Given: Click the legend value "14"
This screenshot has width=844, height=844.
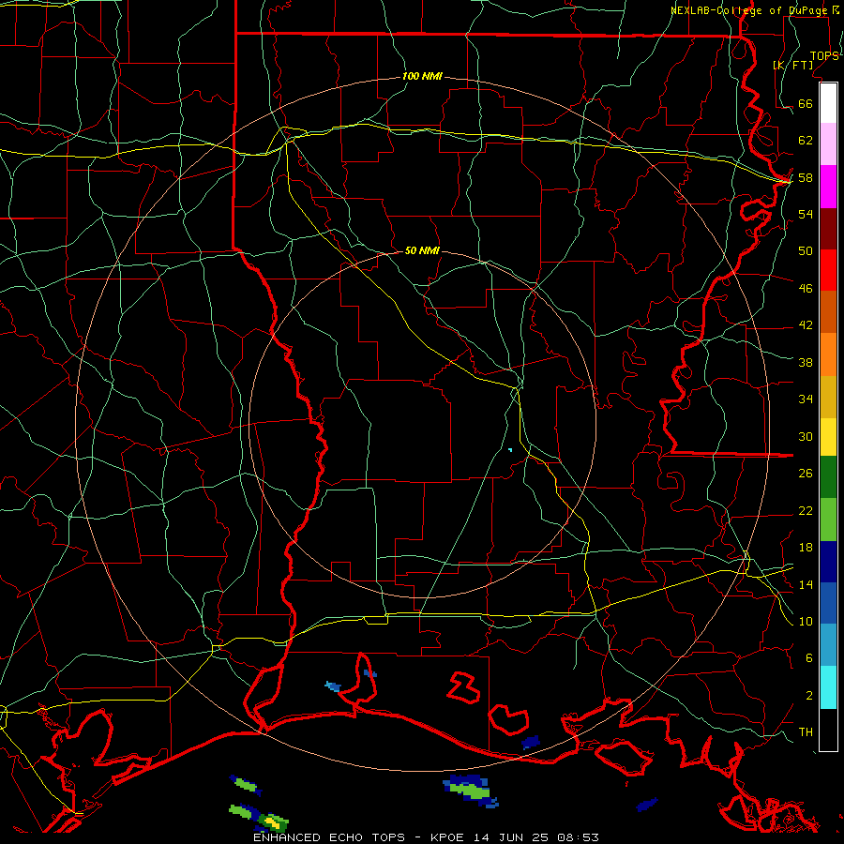Looking at the screenshot, I should pos(806,584).
